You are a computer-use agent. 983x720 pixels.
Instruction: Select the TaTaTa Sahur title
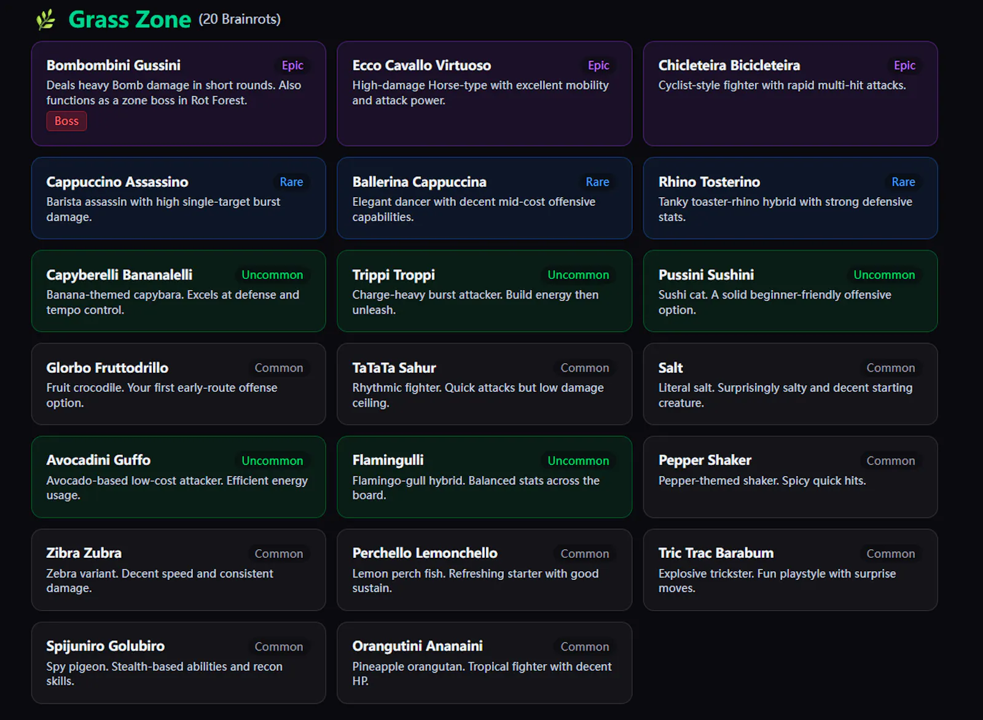[x=394, y=368]
